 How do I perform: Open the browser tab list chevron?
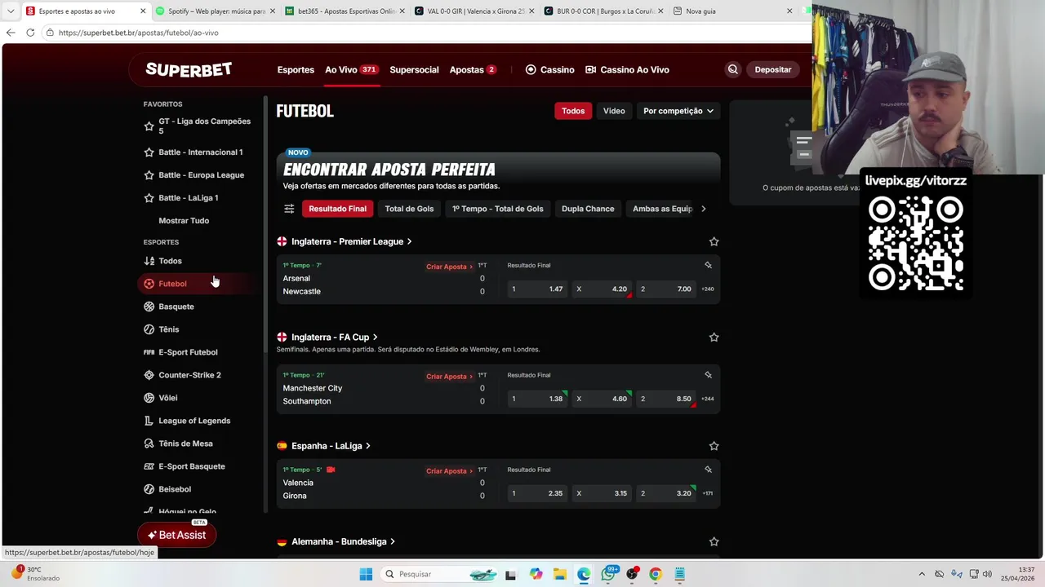10,11
